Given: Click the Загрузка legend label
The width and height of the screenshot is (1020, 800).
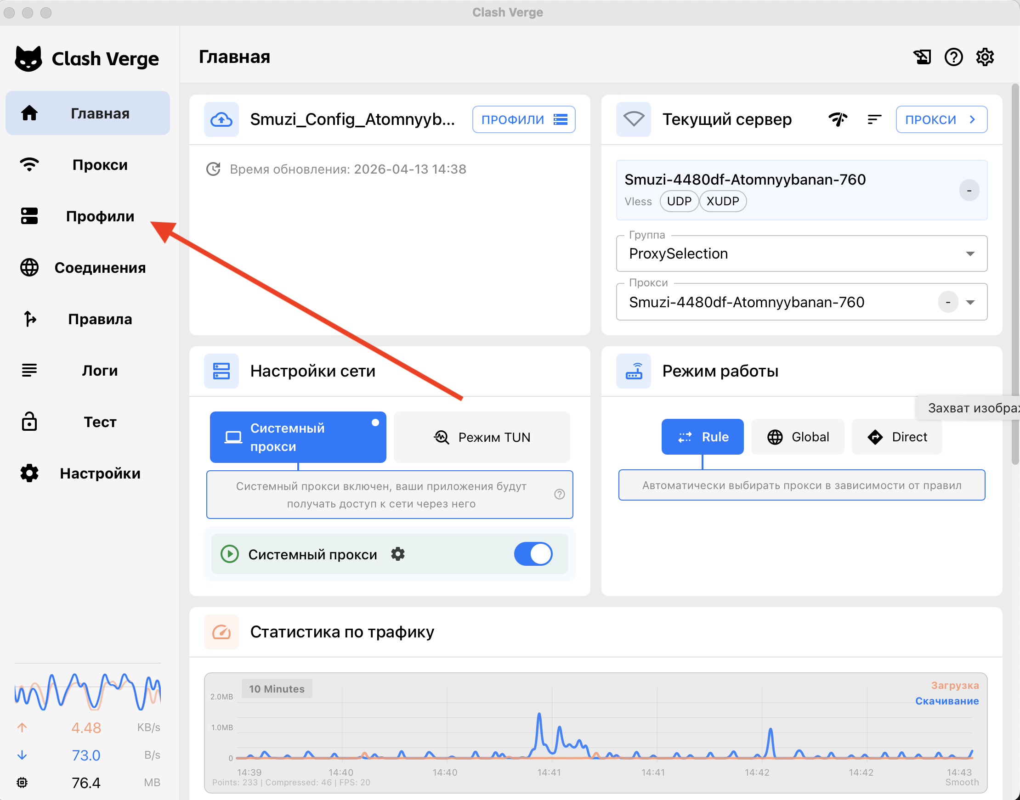Looking at the screenshot, I should (x=955, y=685).
